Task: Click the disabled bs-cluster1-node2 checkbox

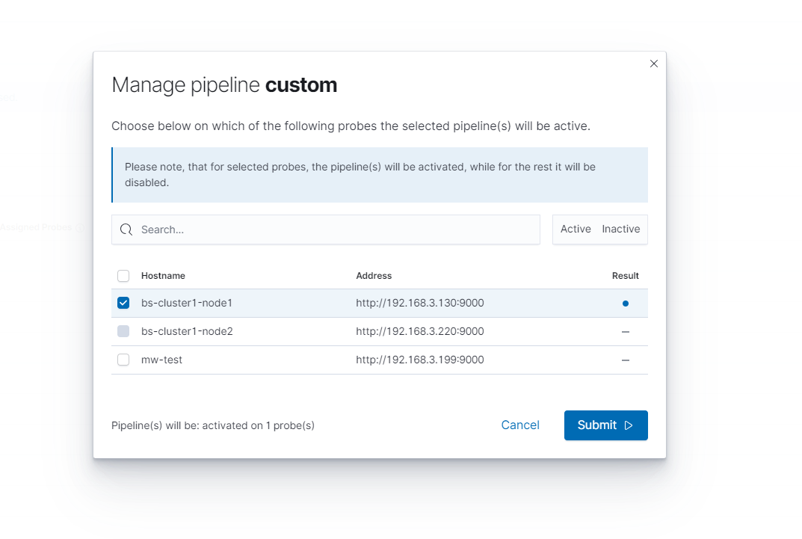Action: 123,331
